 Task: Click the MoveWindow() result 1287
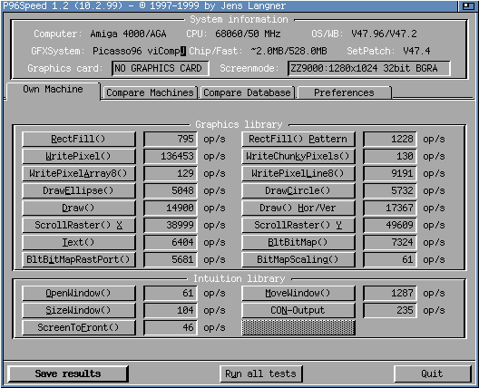pyautogui.click(x=390, y=294)
